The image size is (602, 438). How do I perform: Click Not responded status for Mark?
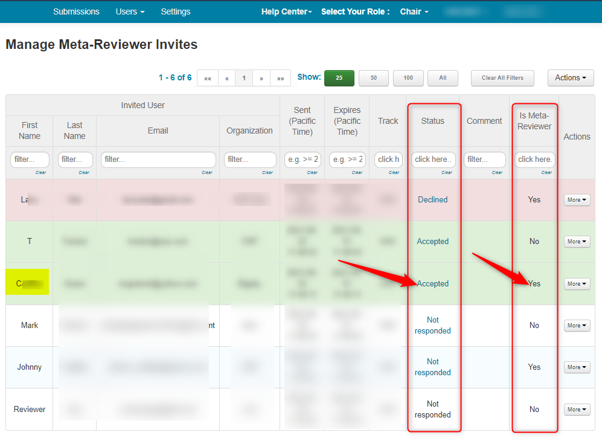click(433, 326)
